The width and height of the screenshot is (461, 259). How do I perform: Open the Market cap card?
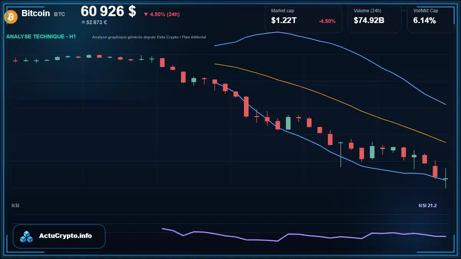click(x=303, y=18)
